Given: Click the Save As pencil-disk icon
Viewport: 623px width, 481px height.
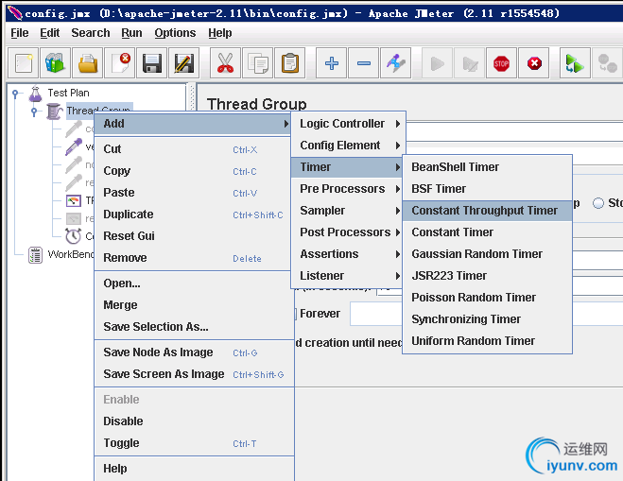Looking at the screenshot, I should [184, 63].
